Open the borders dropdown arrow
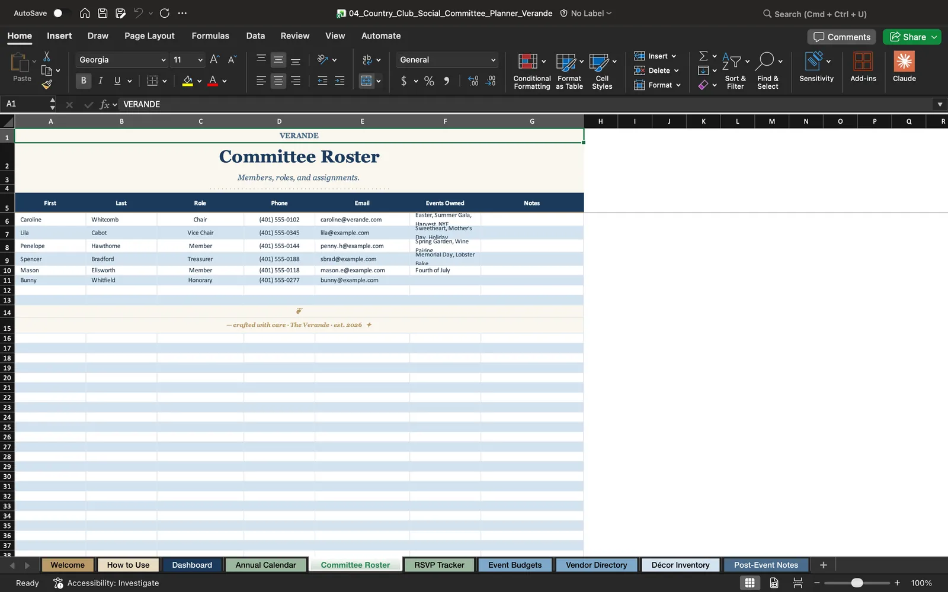This screenshot has width=948, height=592. point(165,81)
